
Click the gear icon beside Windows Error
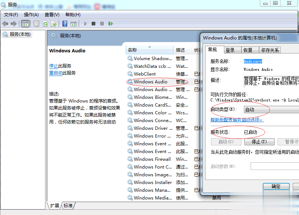[x=130, y=136]
